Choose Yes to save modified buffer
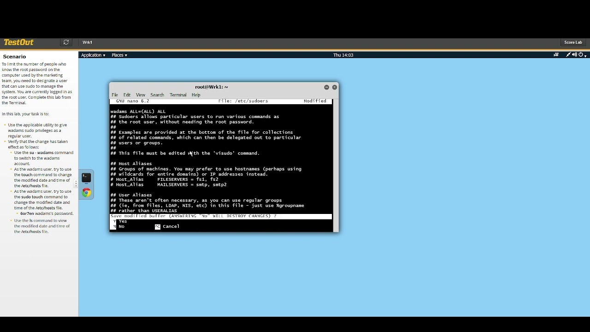This screenshot has width=590, height=332. tap(120, 221)
